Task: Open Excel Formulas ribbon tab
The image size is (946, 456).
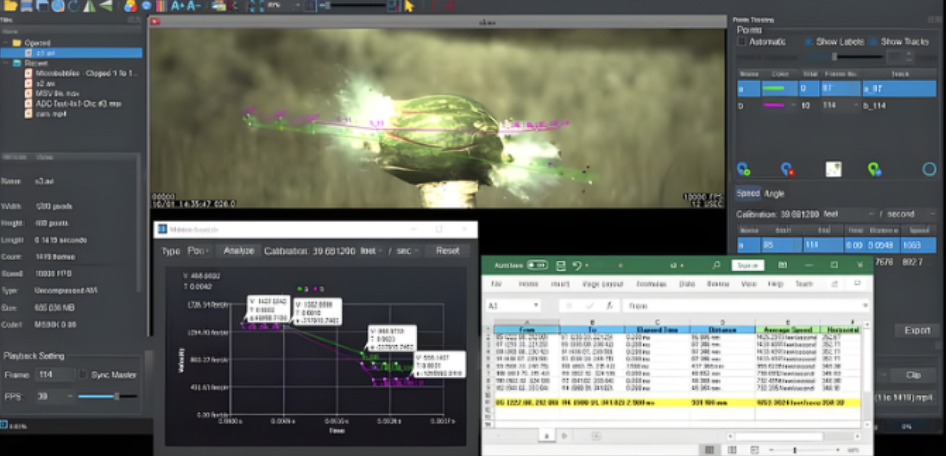Action: 651,284
